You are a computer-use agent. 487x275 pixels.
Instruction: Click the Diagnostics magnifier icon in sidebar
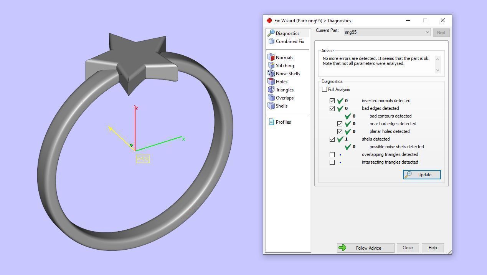[x=271, y=33]
